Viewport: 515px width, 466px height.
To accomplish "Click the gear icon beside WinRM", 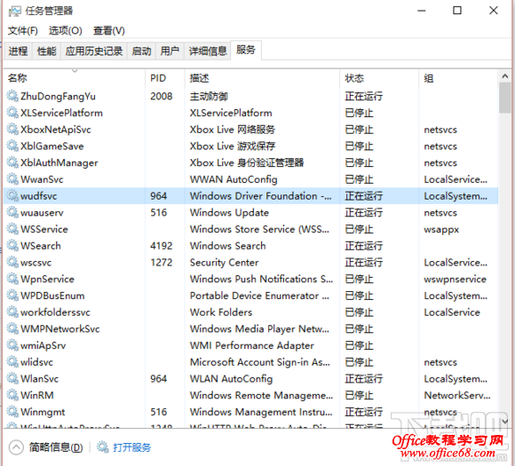I will 12,395.
